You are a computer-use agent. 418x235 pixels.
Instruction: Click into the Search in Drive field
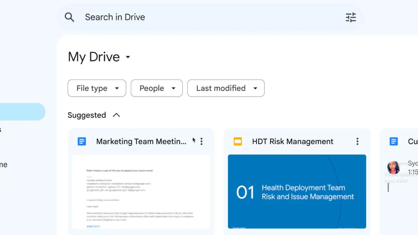point(196,17)
